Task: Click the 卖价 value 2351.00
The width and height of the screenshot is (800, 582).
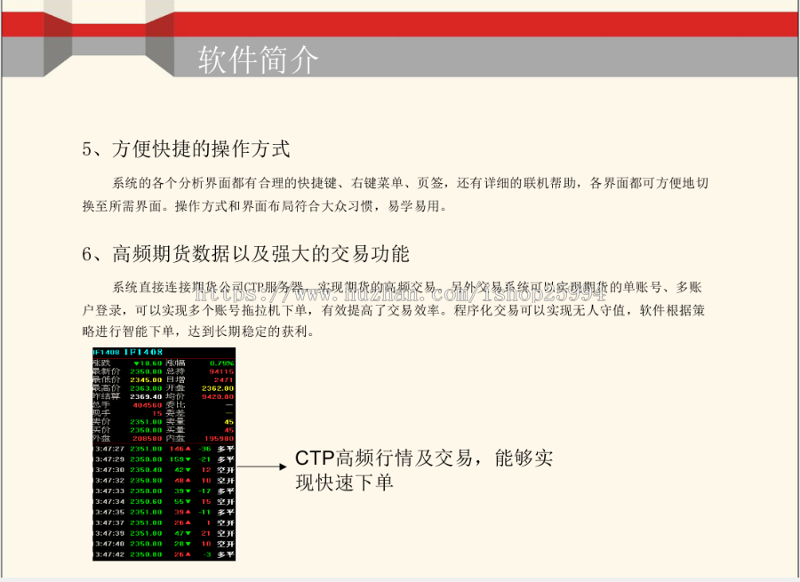Action: tap(146, 421)
